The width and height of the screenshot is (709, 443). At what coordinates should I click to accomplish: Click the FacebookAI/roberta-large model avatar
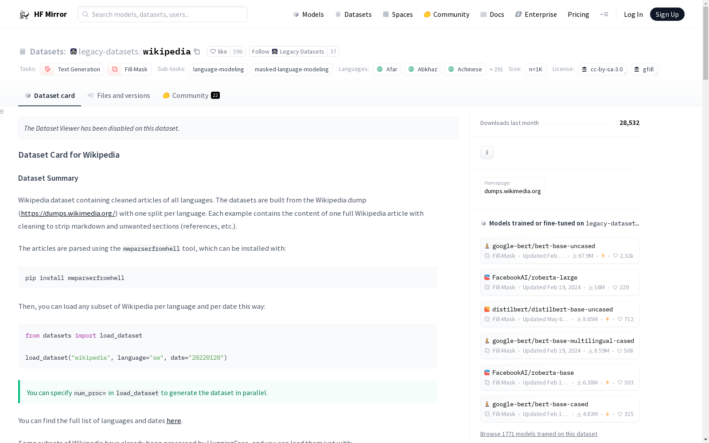point(487,277)
